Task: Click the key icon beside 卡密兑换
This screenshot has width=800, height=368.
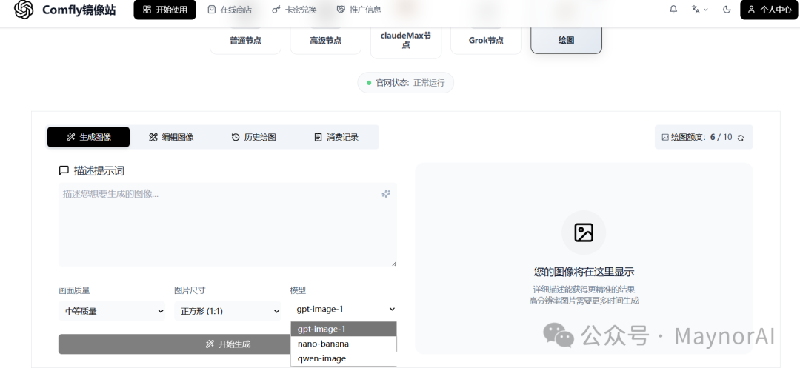Action: tap(276, 9)
